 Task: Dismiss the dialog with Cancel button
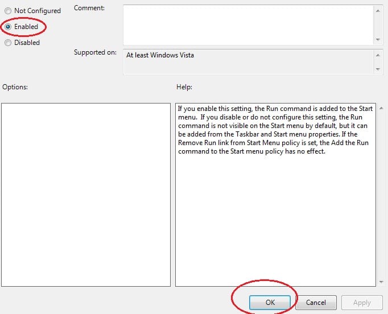coord(316,303)
